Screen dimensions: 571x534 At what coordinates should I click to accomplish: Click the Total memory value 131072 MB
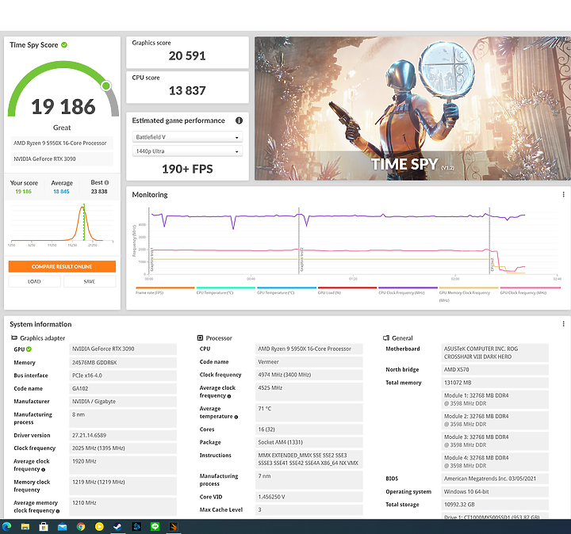pyautogui.click(x=495, y=383)
